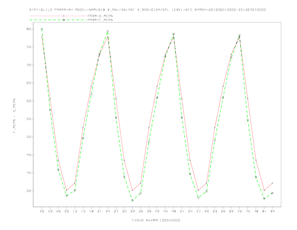Click the red O_MEAN legend line sample
This screenshot has width=297, height=230.
pyautogui.click(x=58, y=16)
